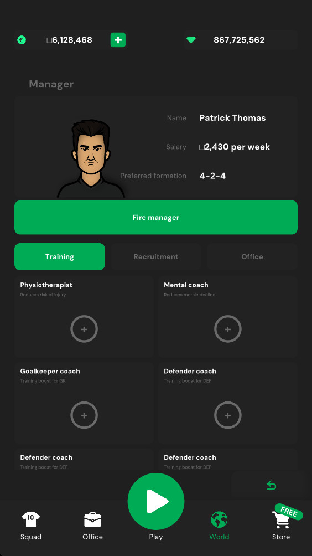Add a Mental coach with plus circle
Image resolution: width=312 pixels, height=556 pixels.
[x=228, y=329]
